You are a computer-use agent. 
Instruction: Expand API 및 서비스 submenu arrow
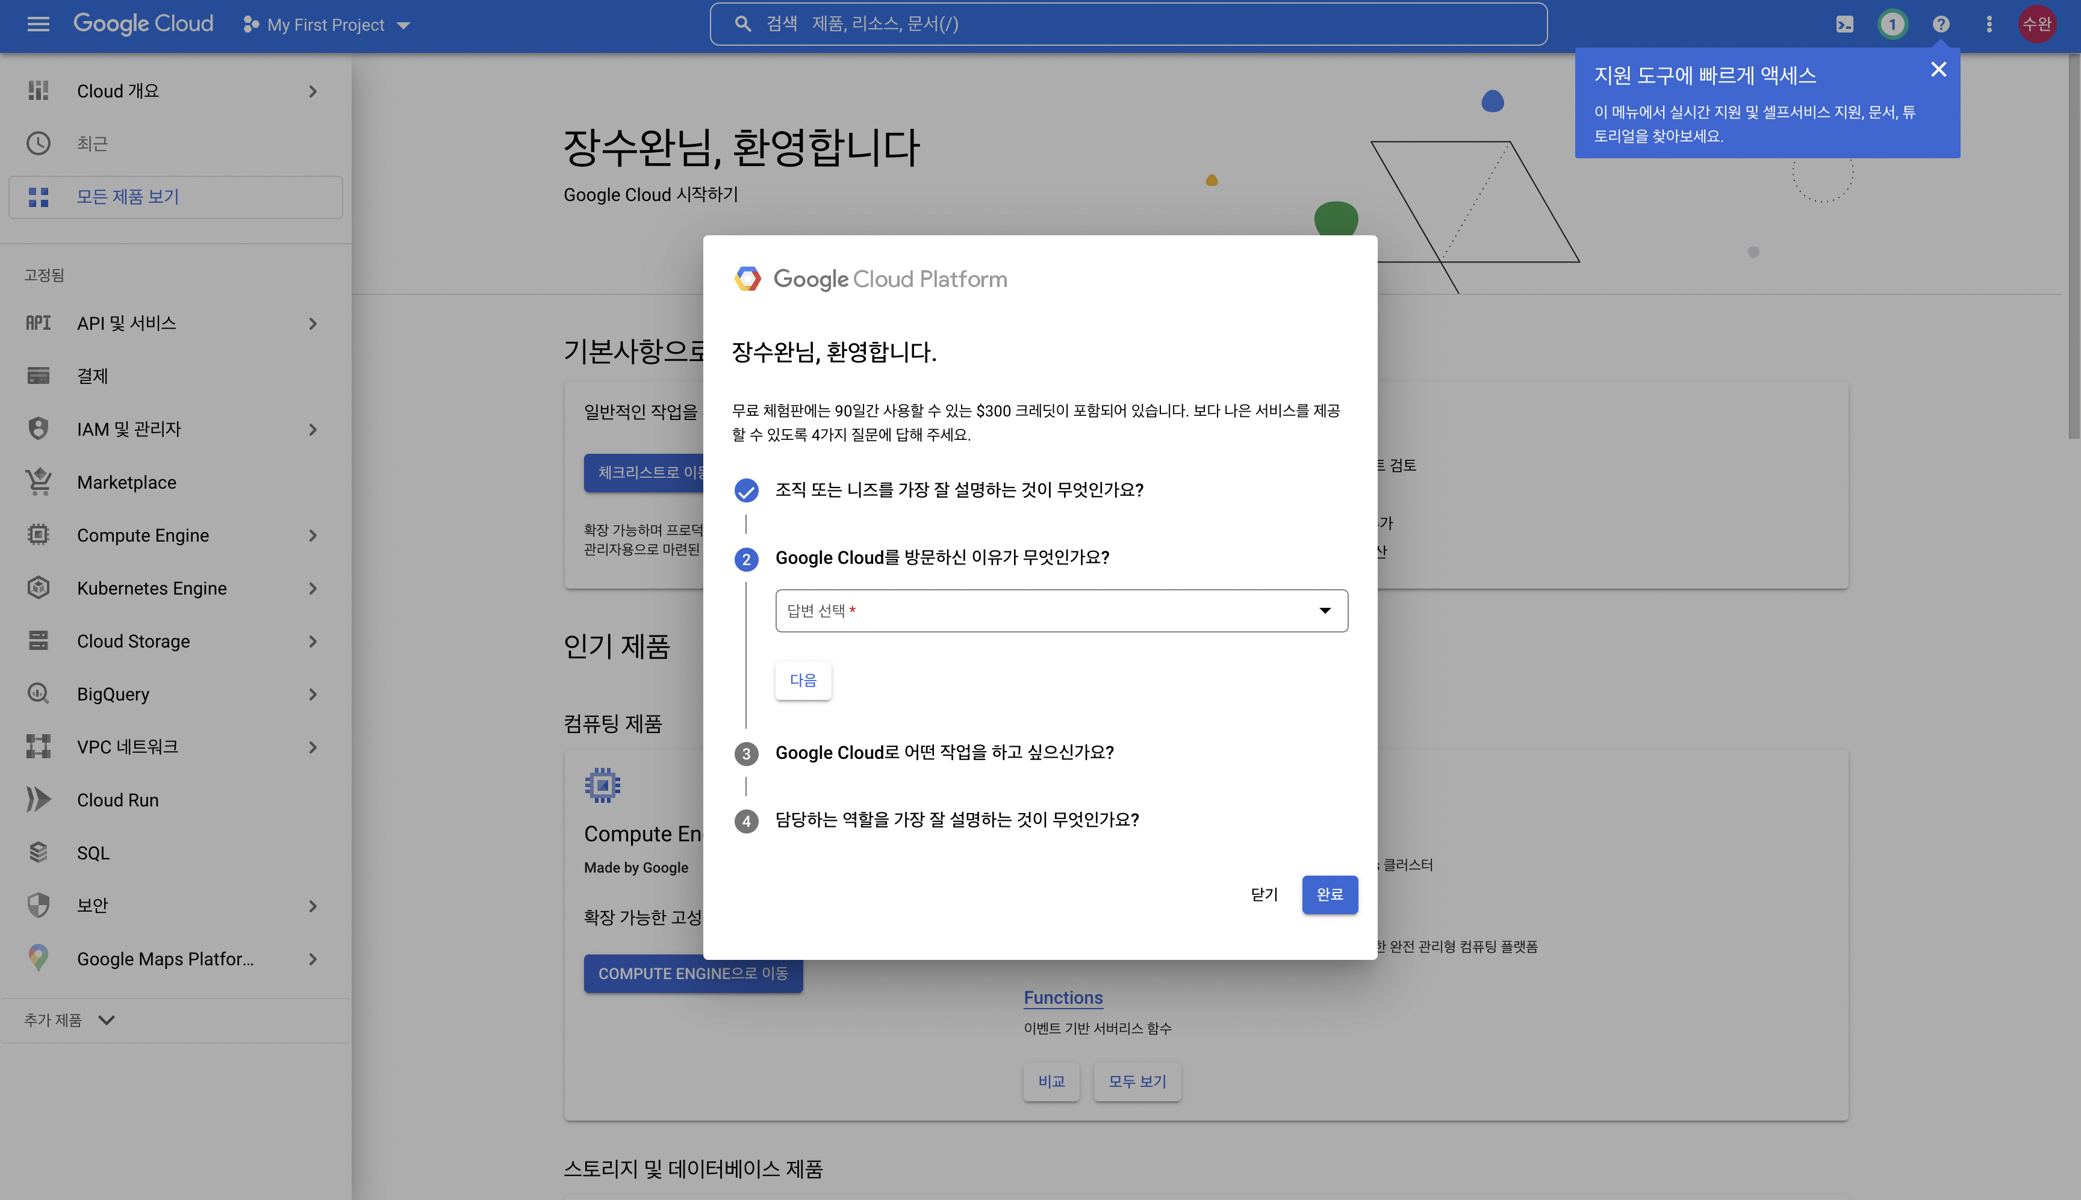(x=313, y=323)
